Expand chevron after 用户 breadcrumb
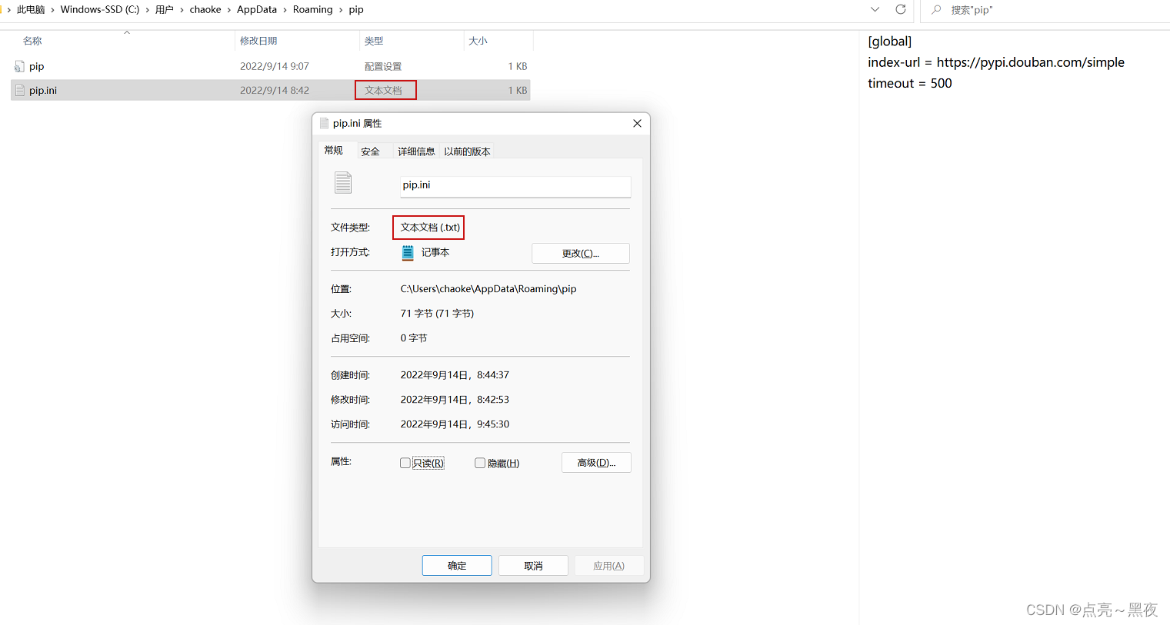1170x625 pixels. pyautogui.click(x=182, y=10)
